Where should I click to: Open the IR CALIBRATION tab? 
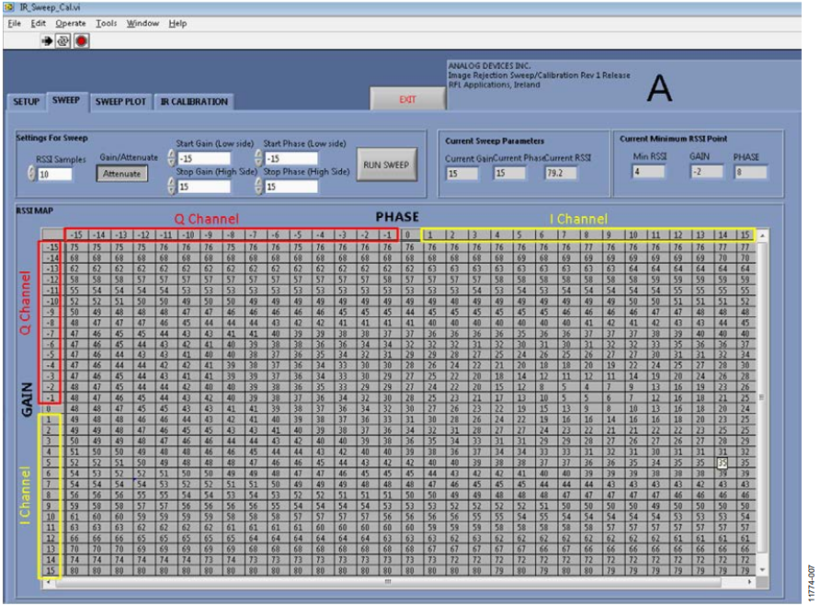coord(193,102)
